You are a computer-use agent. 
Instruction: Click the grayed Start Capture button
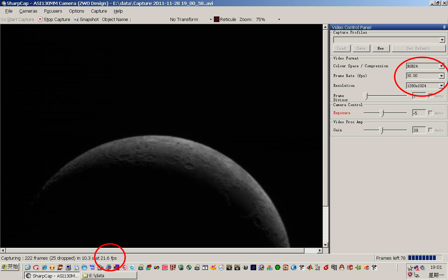(18, 20)
